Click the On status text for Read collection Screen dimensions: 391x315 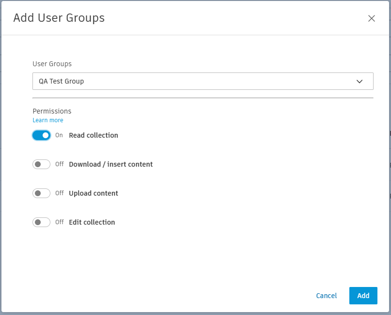point(59,135)
